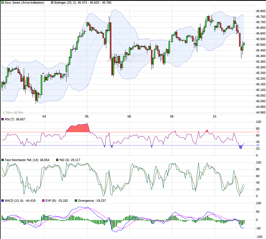The height and width of the screenshot is (239, 266).
Task: Click the '10.' date marker on time axis
Action: 214,116
